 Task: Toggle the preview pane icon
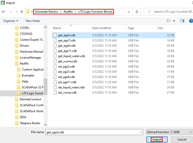182,21
